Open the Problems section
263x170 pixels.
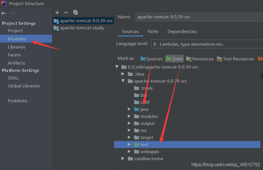click(x=17, y=101)
